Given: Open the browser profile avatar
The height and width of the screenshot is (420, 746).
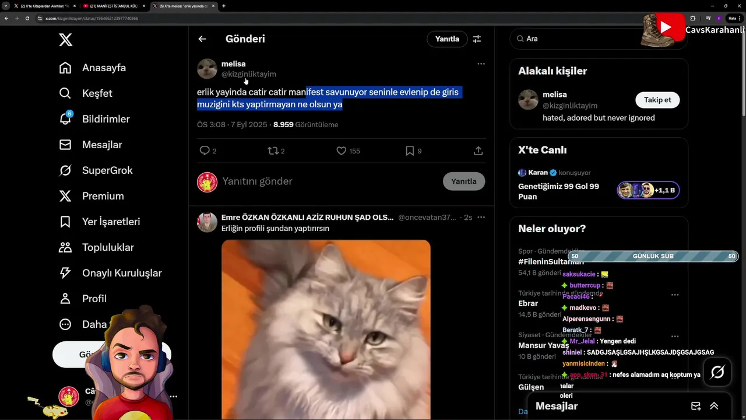Looking at the screenshot, I should [x=719, y=18].
